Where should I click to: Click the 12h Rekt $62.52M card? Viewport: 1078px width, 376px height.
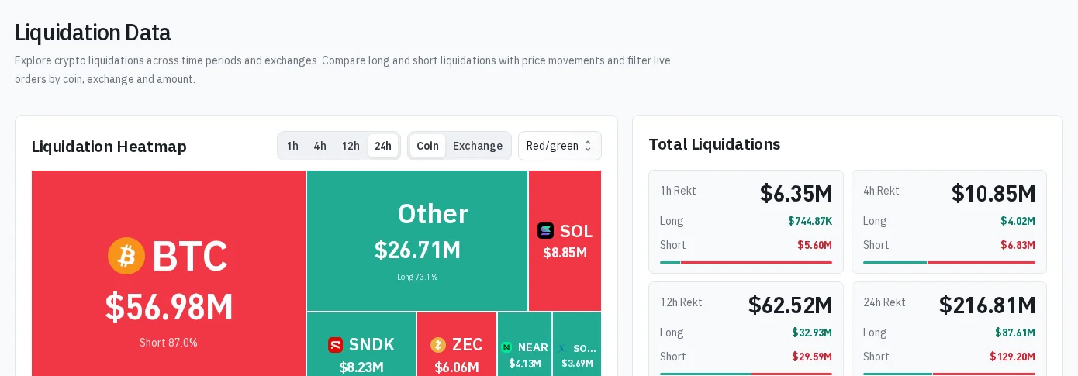coord(746,329)
